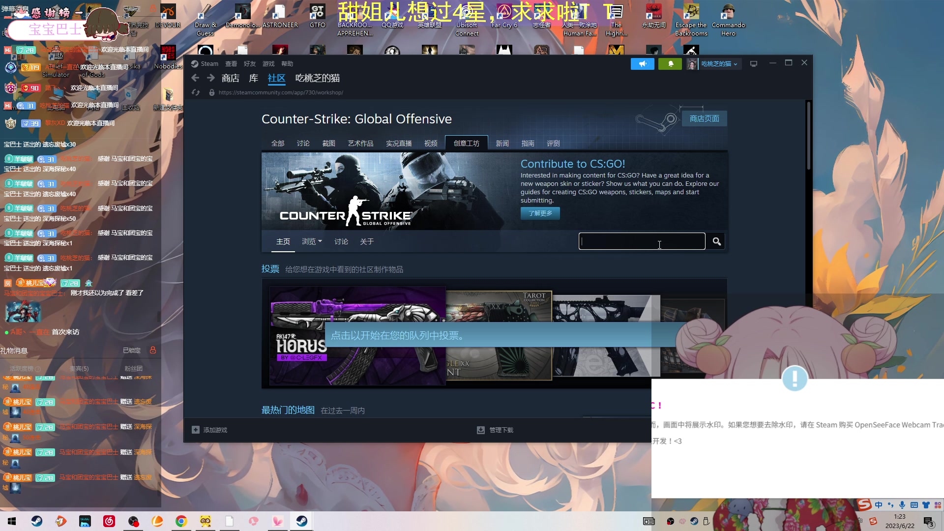944x531 pixels.
Task: Open the Sogou soft keyboard icon
Action: click(914, 505)
